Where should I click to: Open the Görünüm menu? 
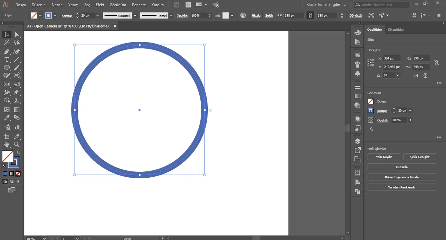(118, 5)
